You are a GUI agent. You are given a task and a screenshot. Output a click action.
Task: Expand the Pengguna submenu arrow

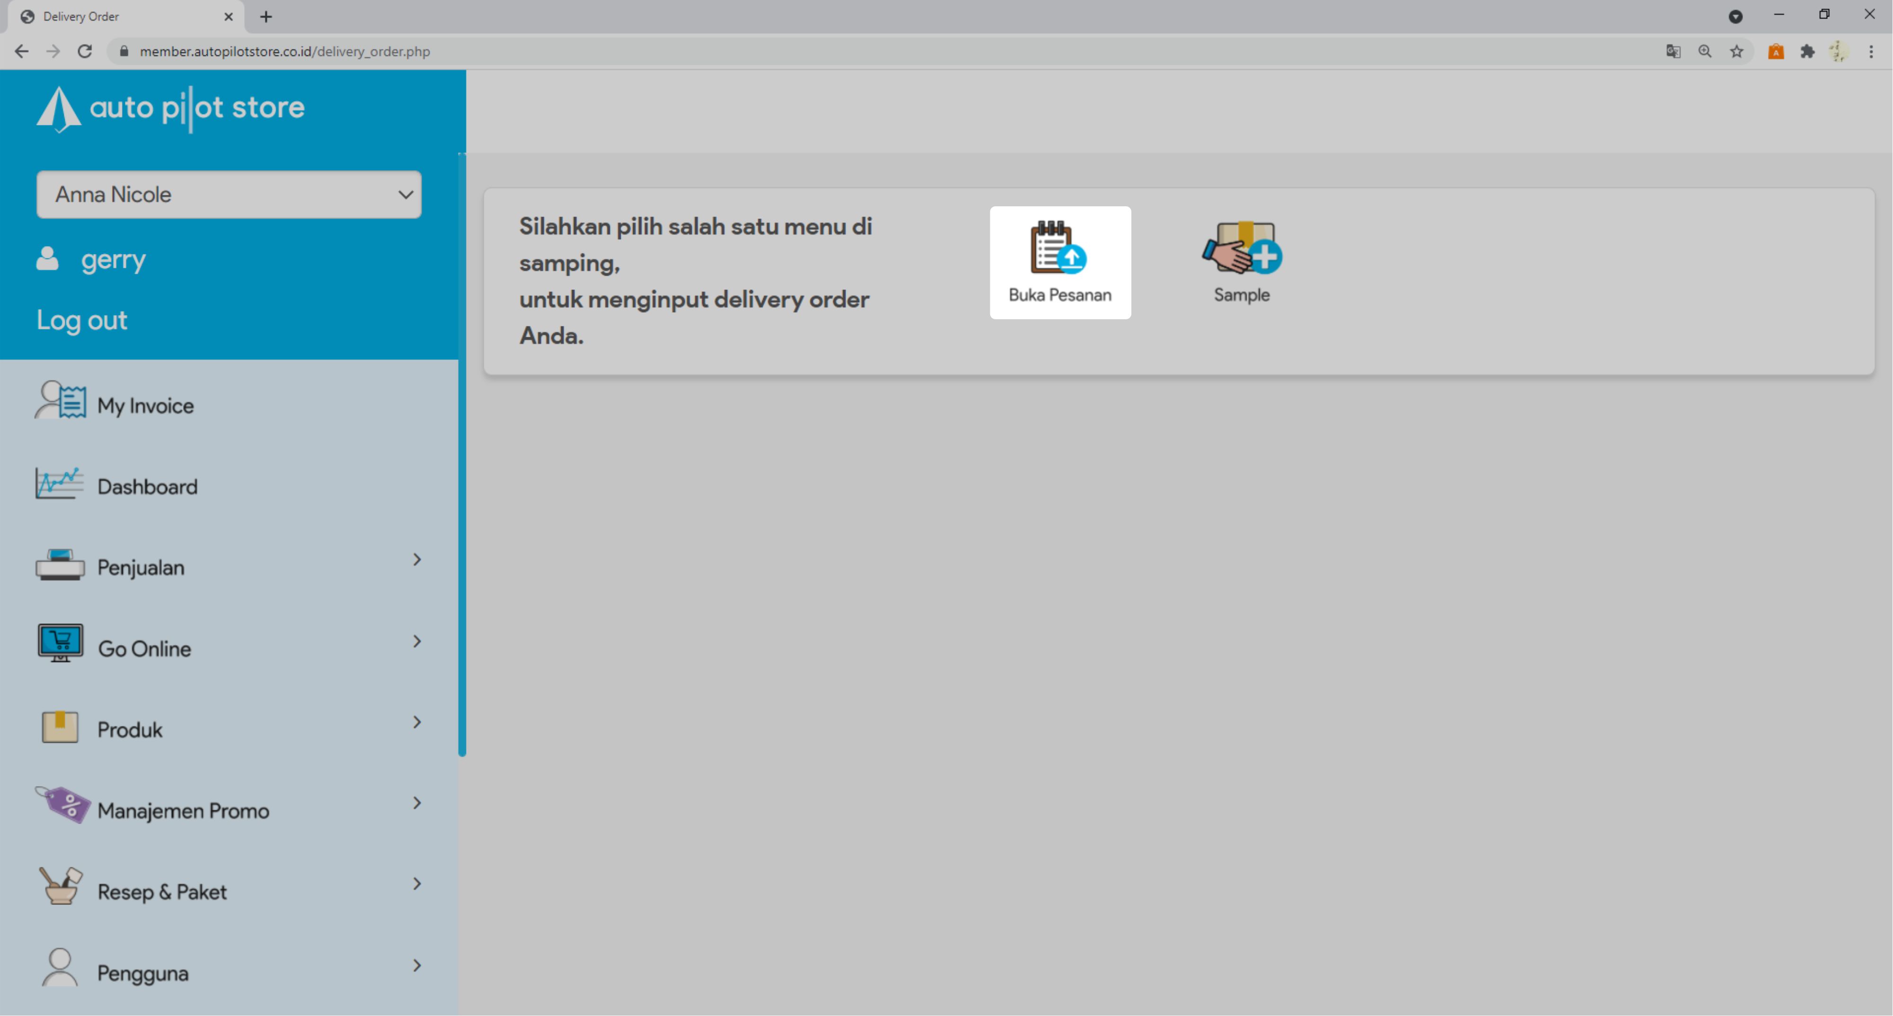pyautogui.click(x=417, y=966)
